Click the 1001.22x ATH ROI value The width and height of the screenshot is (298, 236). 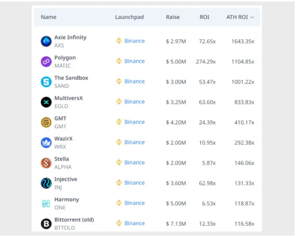coord(243,82)
